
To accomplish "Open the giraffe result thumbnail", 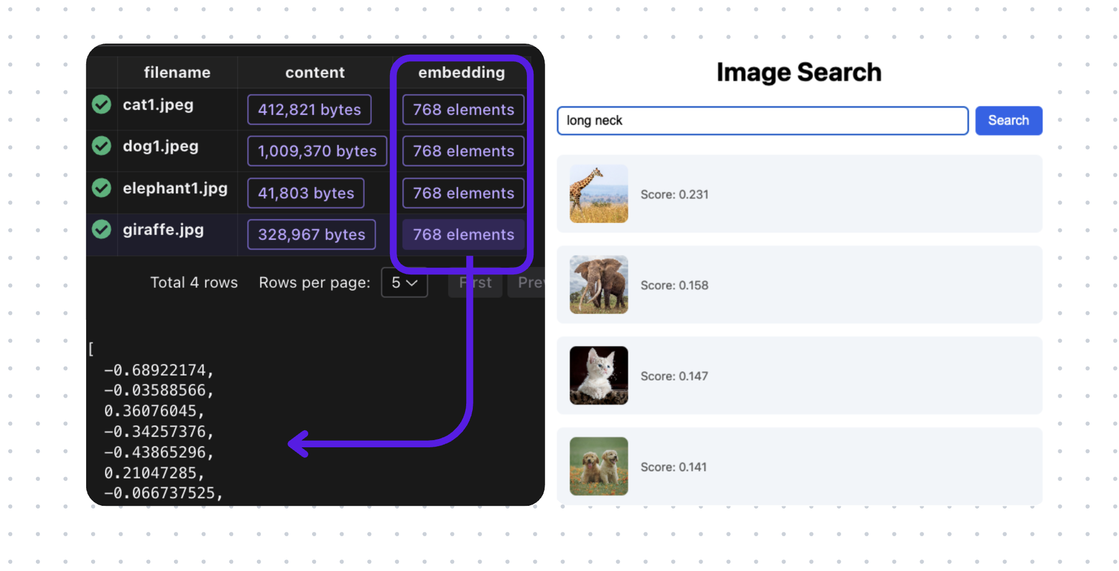I will pyautogui.click(x=599, y=194).
